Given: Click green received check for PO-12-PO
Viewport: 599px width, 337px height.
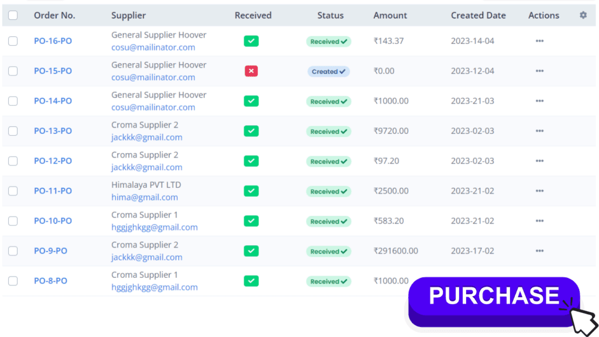Looking at the screenshot, I should [x=251, y=161].
